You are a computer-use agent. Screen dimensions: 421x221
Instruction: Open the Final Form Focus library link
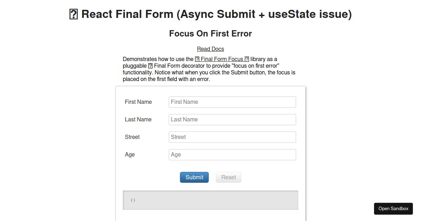coord(222,59)
